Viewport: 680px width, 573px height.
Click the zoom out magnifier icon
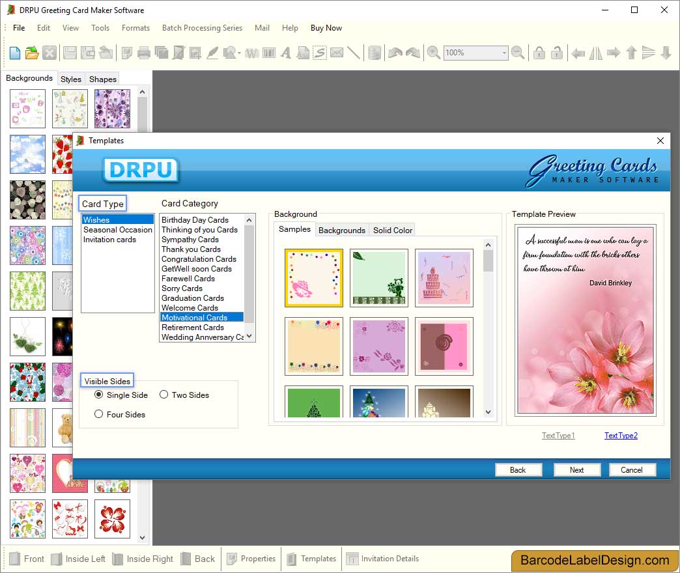pos(517,53)
